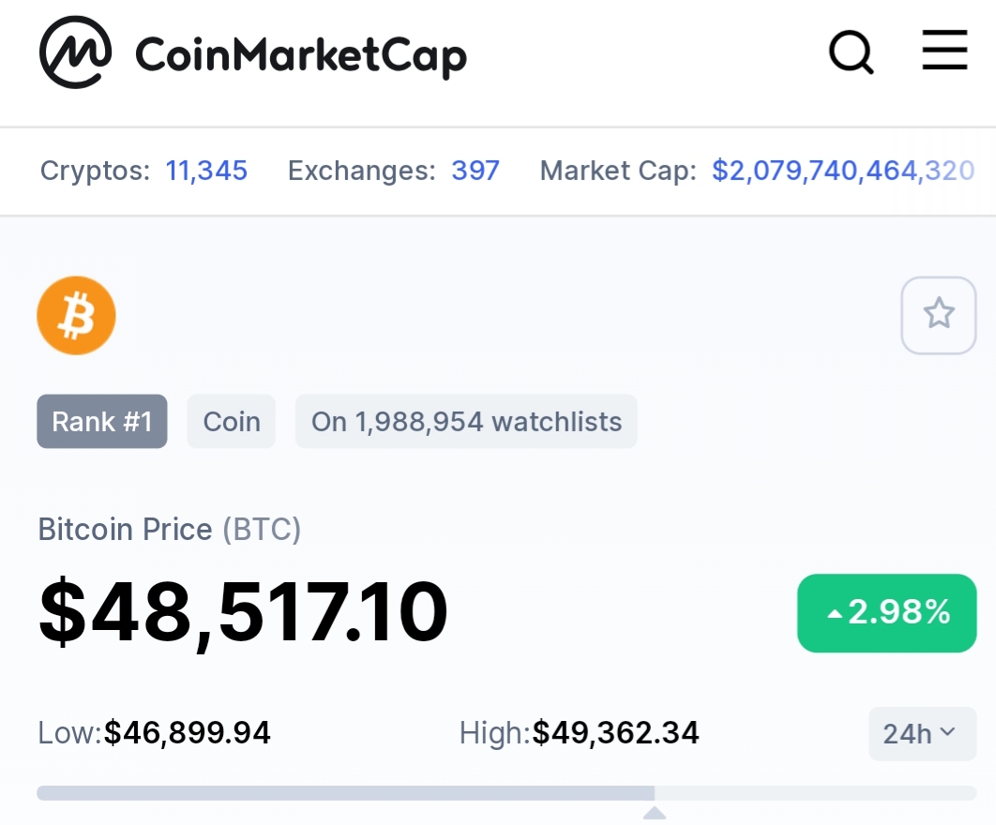
Task: Click the orange Bitcoin logo
Action: (x=76, y=316)
